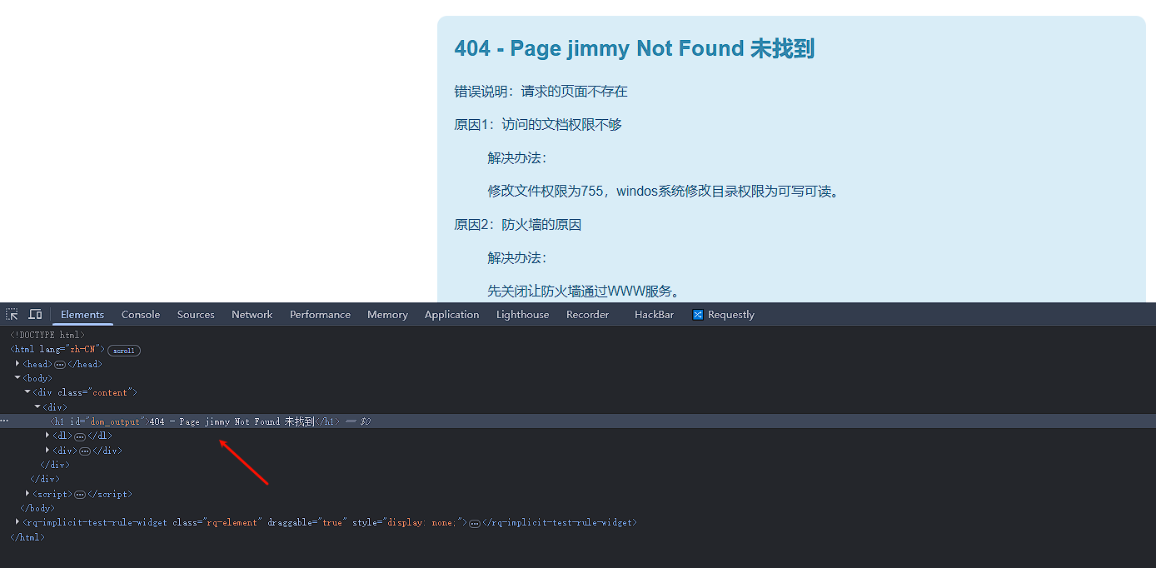Collapse the div node containing the h1
Image resolution: width=1156 pixels, height=568 pixels.
37,407
